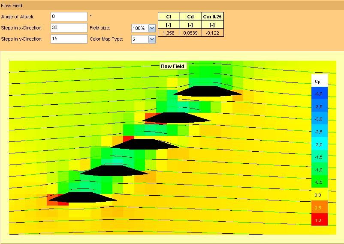Click the red 1,0 Cp legend swatch
This screenshot has width=344, height=244.
[320, 219]
